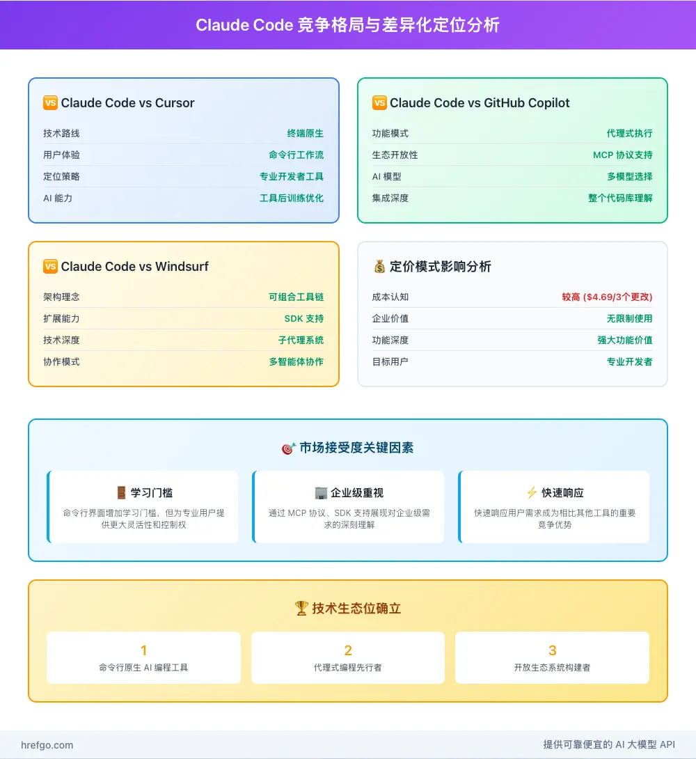Image resolution: width=696 pixels, height=759 pixels.
Task: Click the value 多模型选择
Action: (x=629, y=176)
